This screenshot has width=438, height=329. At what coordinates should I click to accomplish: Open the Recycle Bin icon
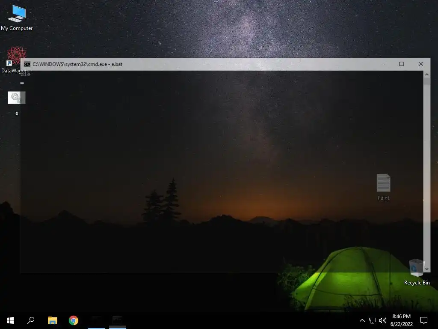click(417, 272)
